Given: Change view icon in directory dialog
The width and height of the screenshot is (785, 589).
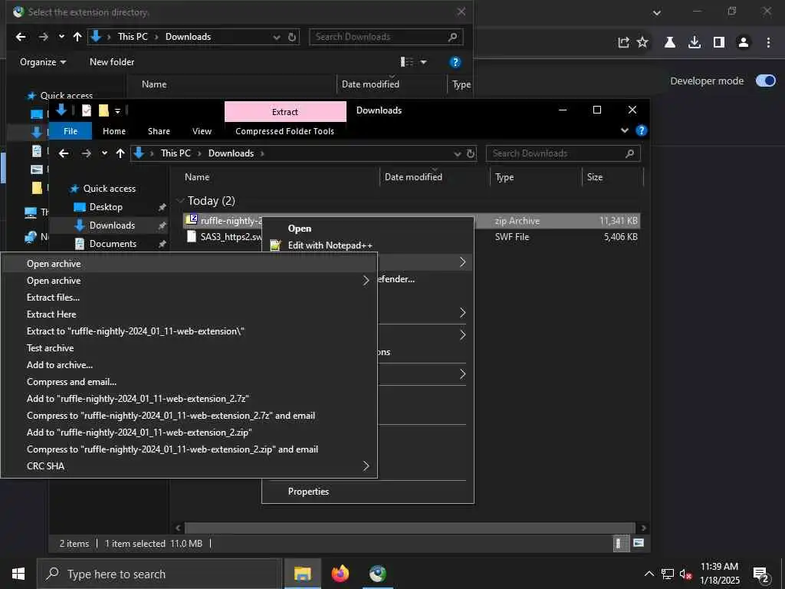Looking at the screenshot, I should [x=407, y=62].
